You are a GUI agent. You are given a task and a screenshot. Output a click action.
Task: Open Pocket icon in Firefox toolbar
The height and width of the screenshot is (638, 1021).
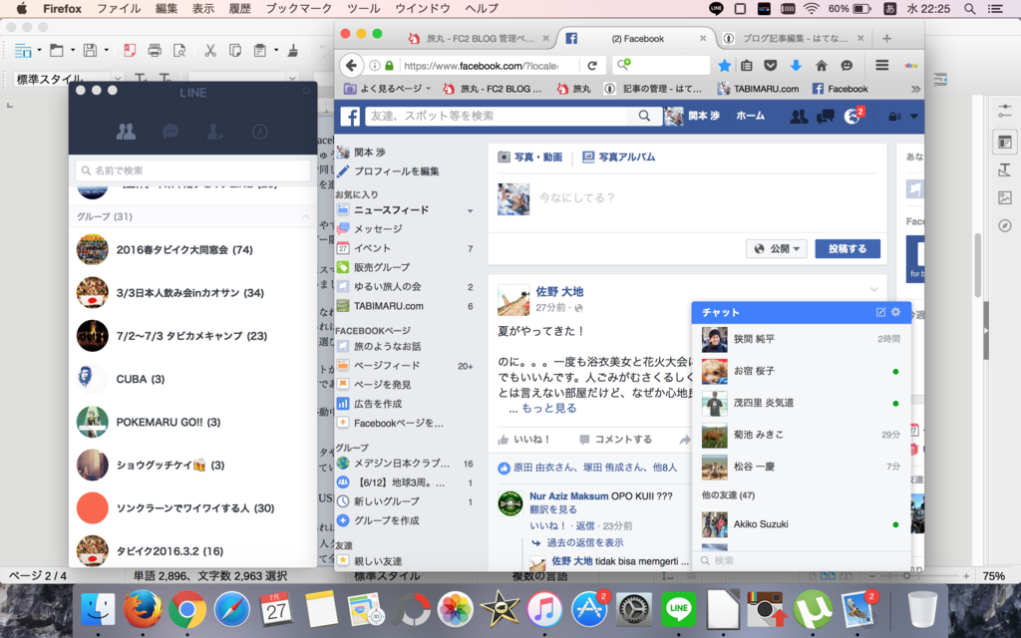pos(771,65)
